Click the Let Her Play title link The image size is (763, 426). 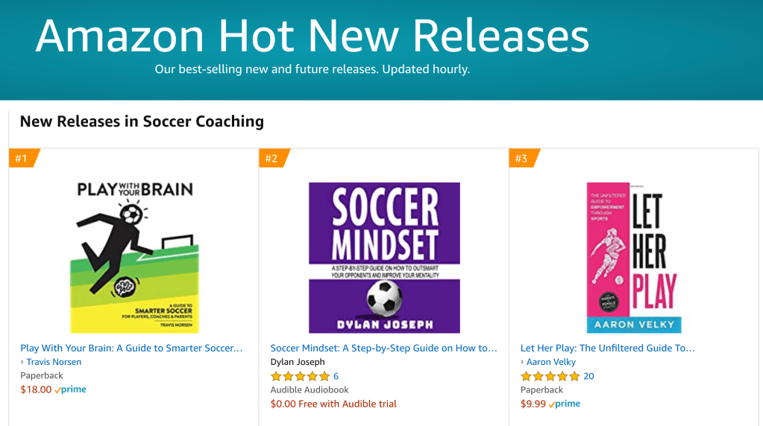point(607,348)
